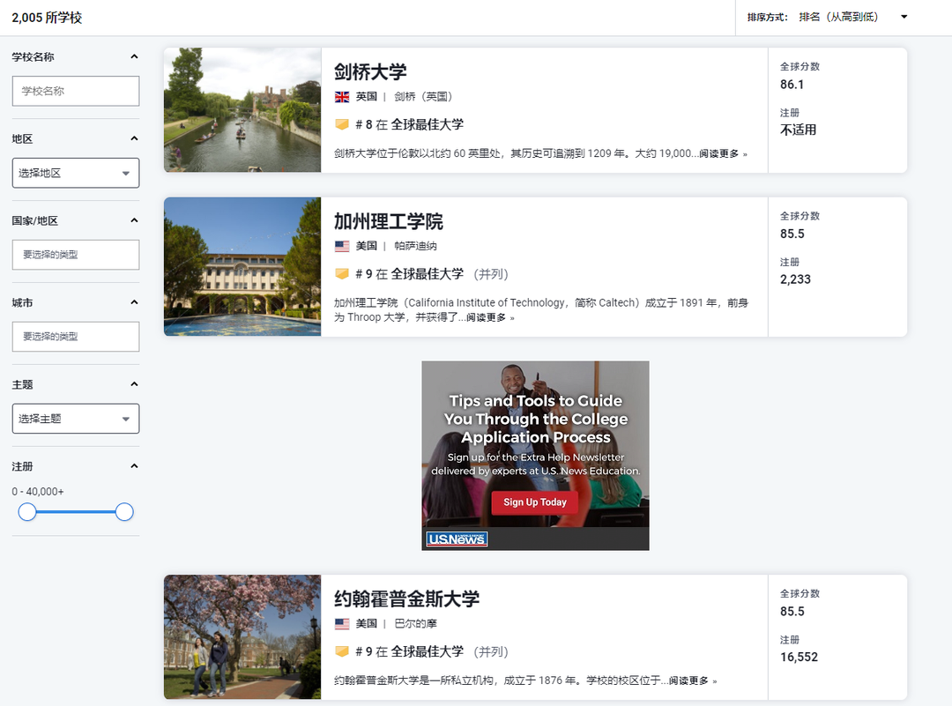Click the college application tips ad headline
The height and width of the screenshot is (706, 952).
pyautogui.click(x=536, y=419)
